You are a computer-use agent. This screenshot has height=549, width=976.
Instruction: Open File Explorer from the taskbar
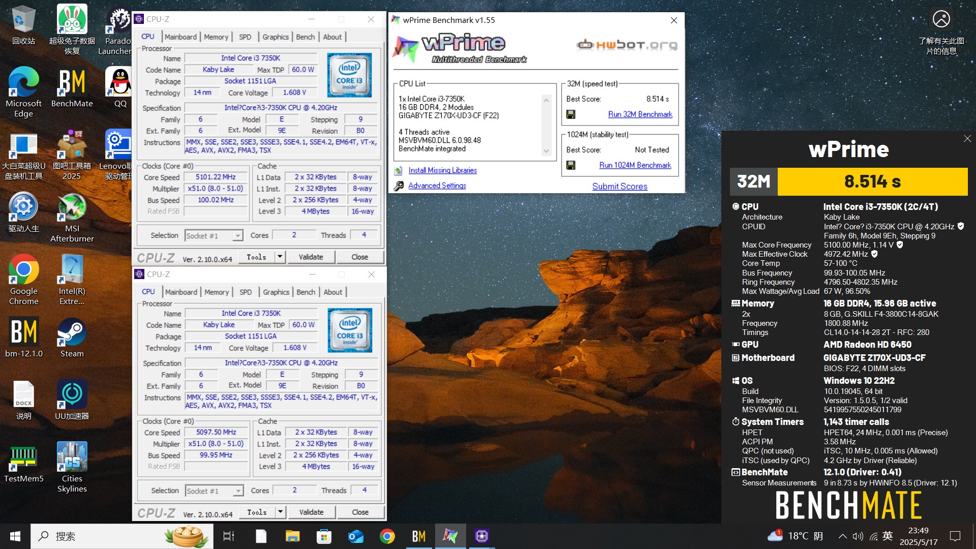pos(292,536)
